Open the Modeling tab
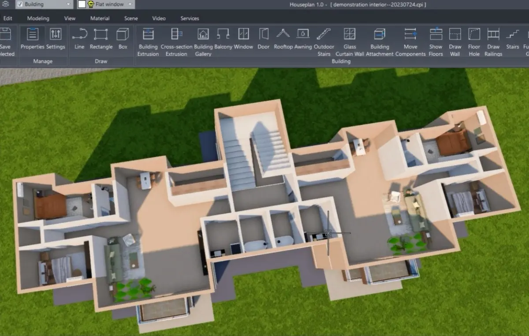 tap(38, 19)
